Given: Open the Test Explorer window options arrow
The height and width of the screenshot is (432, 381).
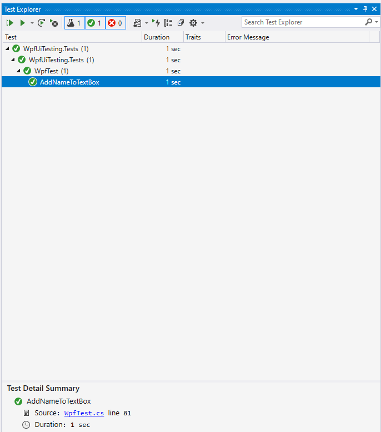Looking at the screenshot, I should click(x=356, y=9).
